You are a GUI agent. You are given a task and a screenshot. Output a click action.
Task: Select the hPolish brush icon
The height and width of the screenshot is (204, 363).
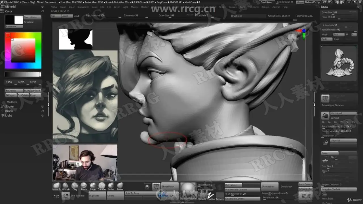(66, 186)
